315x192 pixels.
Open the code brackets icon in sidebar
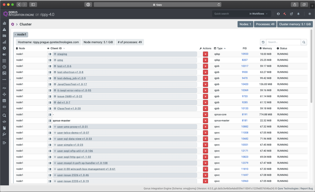coord(4,122)
